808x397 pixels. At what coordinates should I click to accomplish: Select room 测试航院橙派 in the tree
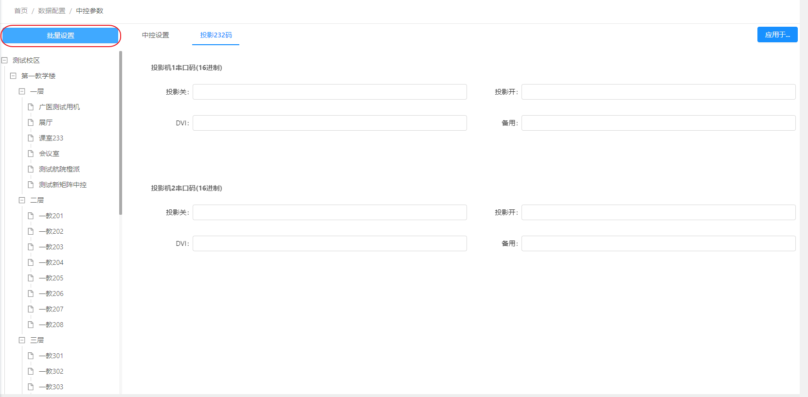(59, 169)
